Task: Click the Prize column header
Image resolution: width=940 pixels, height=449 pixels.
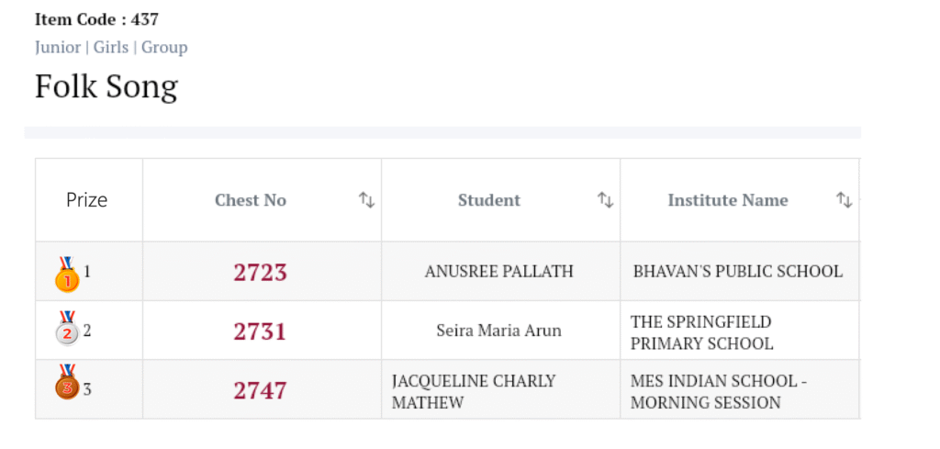Action: click(x=87, y=200)
